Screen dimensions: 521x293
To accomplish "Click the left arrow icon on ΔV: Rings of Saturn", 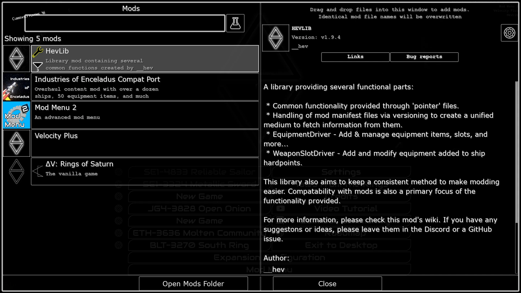I will point(38,171).
